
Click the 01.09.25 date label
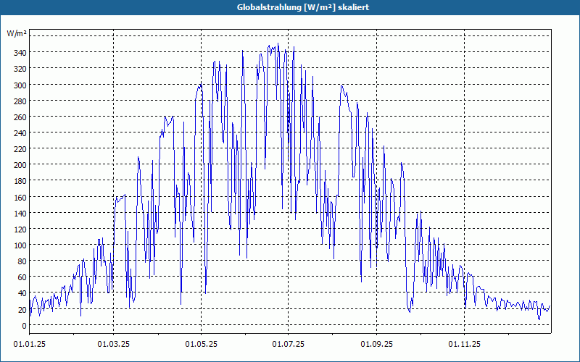(x=376, y=345)
